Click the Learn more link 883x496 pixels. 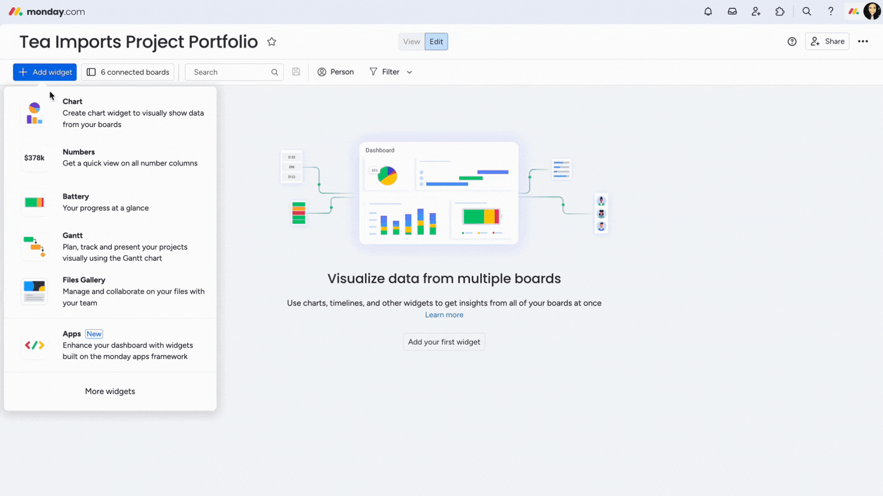[444, 314]
